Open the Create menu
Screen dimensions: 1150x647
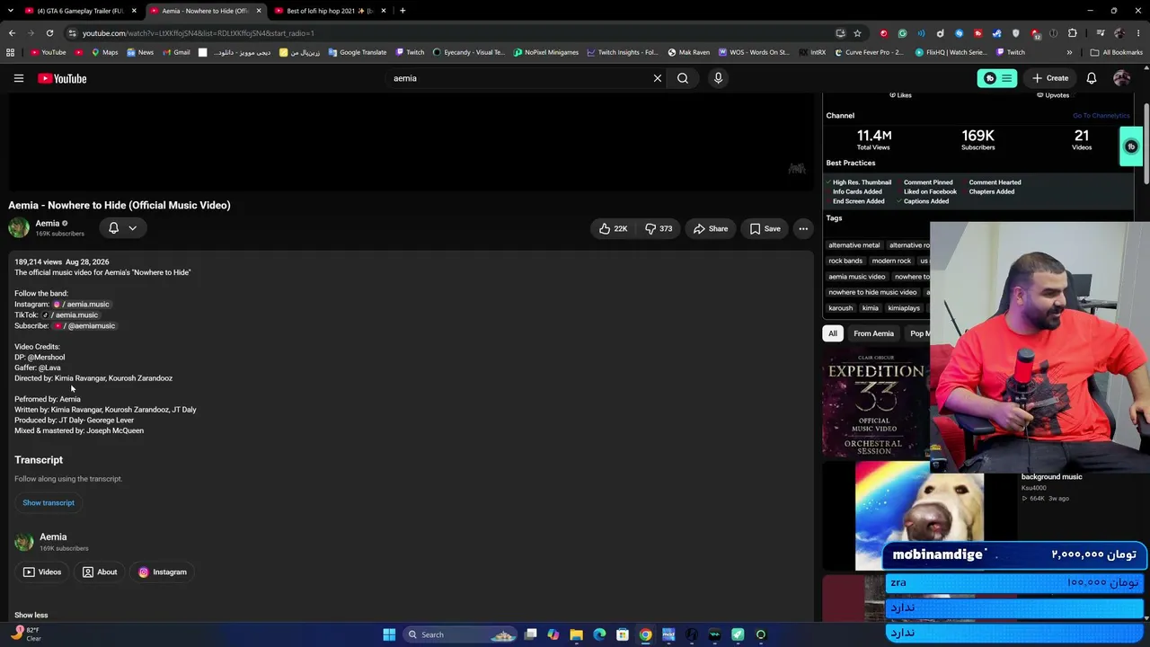click(1050, 78)
